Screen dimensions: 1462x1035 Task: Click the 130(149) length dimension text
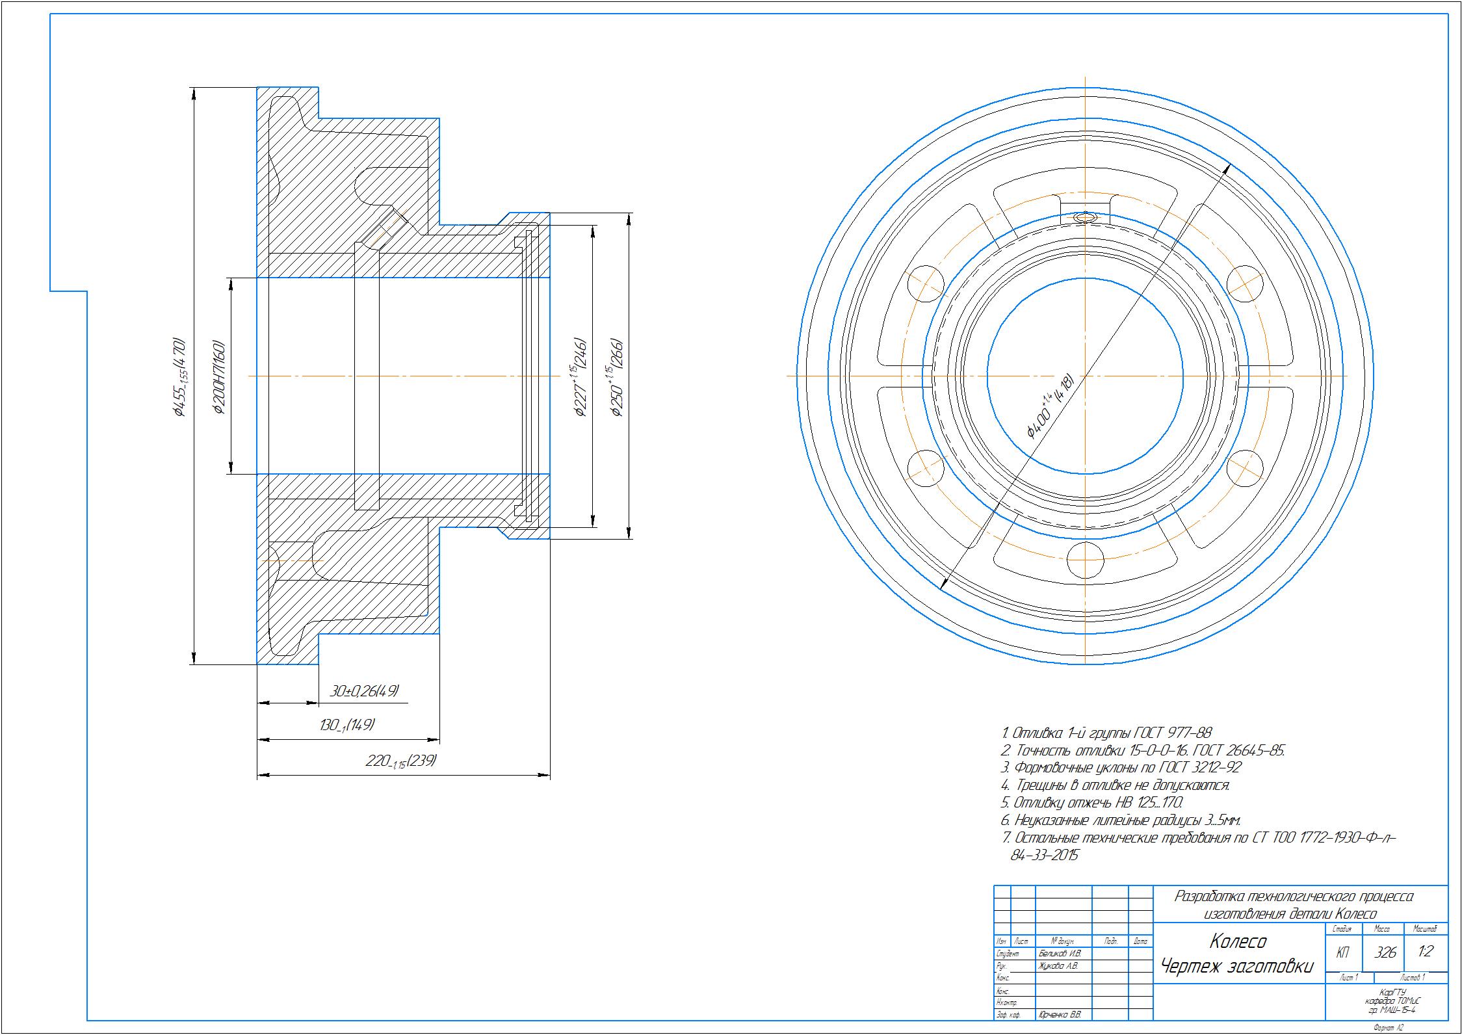coord(347,724)
